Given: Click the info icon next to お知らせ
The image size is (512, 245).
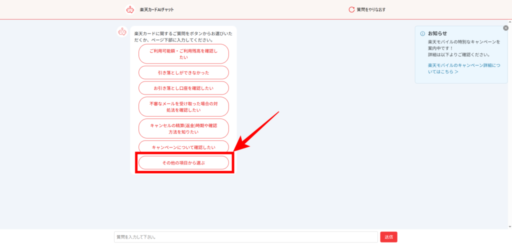Looking at the screenshot, I should point(422,33).
